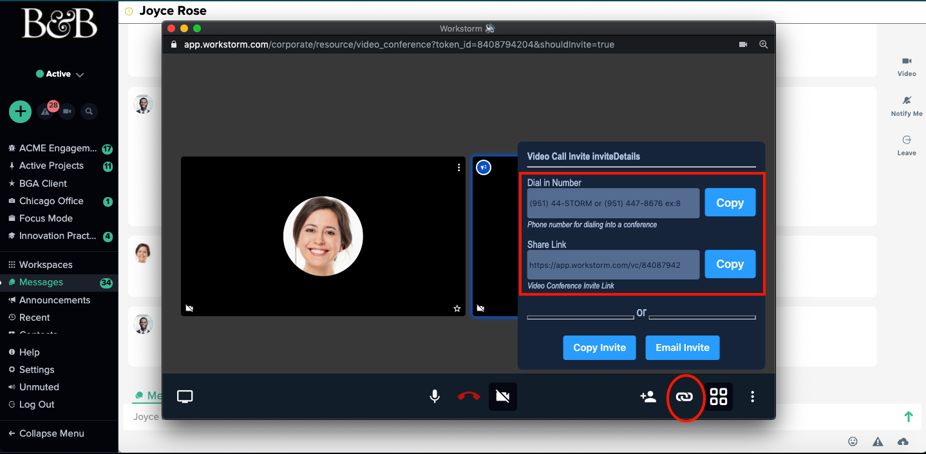This screenshot has width=926, height=454.
Task: Toggle the camera in the call toolbar
Action: 503,397
